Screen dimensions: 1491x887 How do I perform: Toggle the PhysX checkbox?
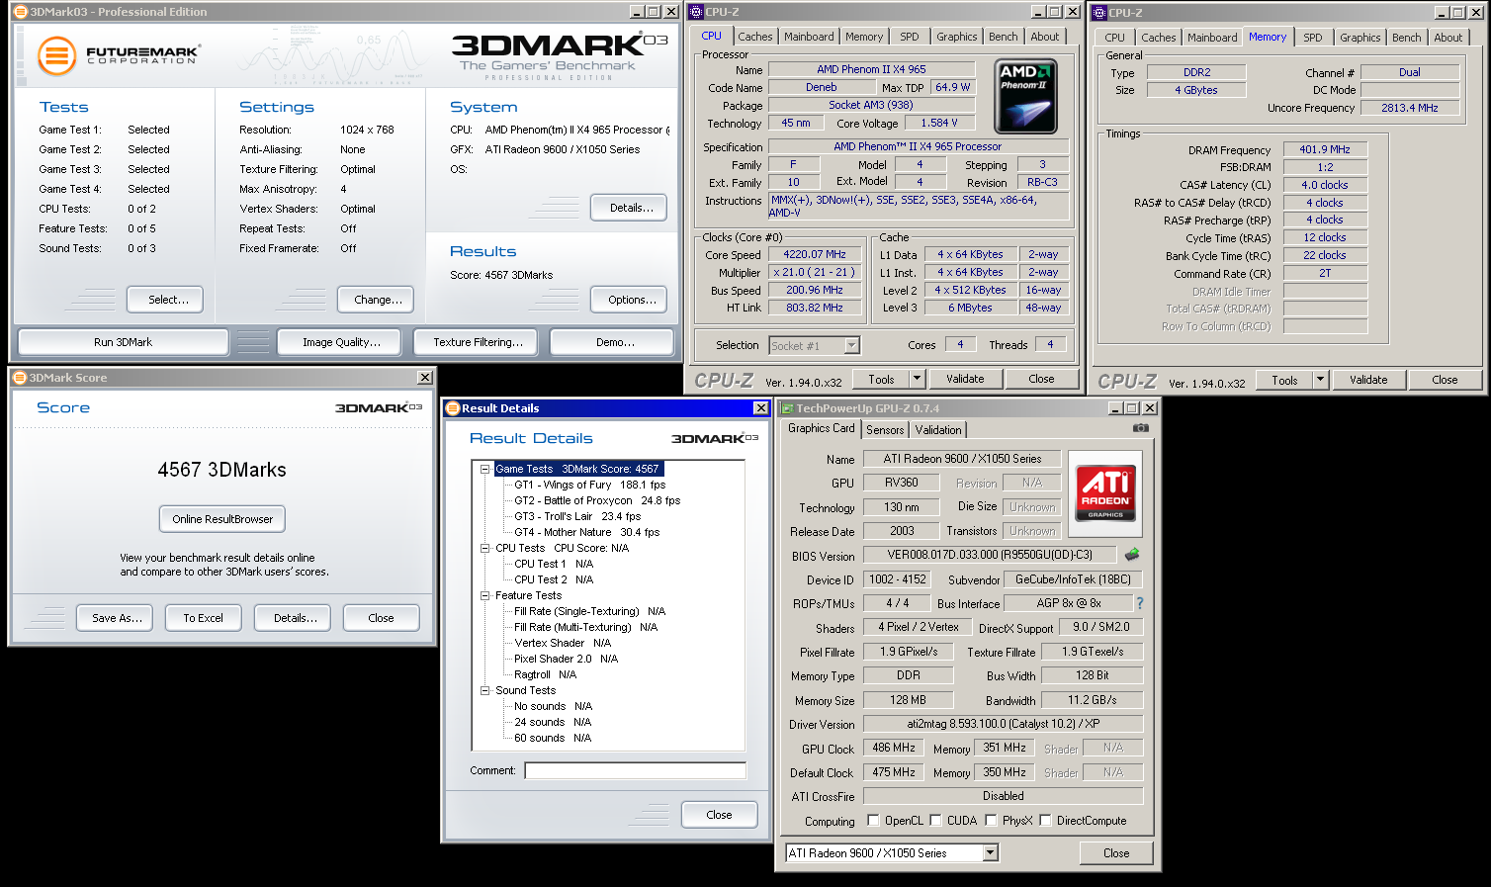991,821
